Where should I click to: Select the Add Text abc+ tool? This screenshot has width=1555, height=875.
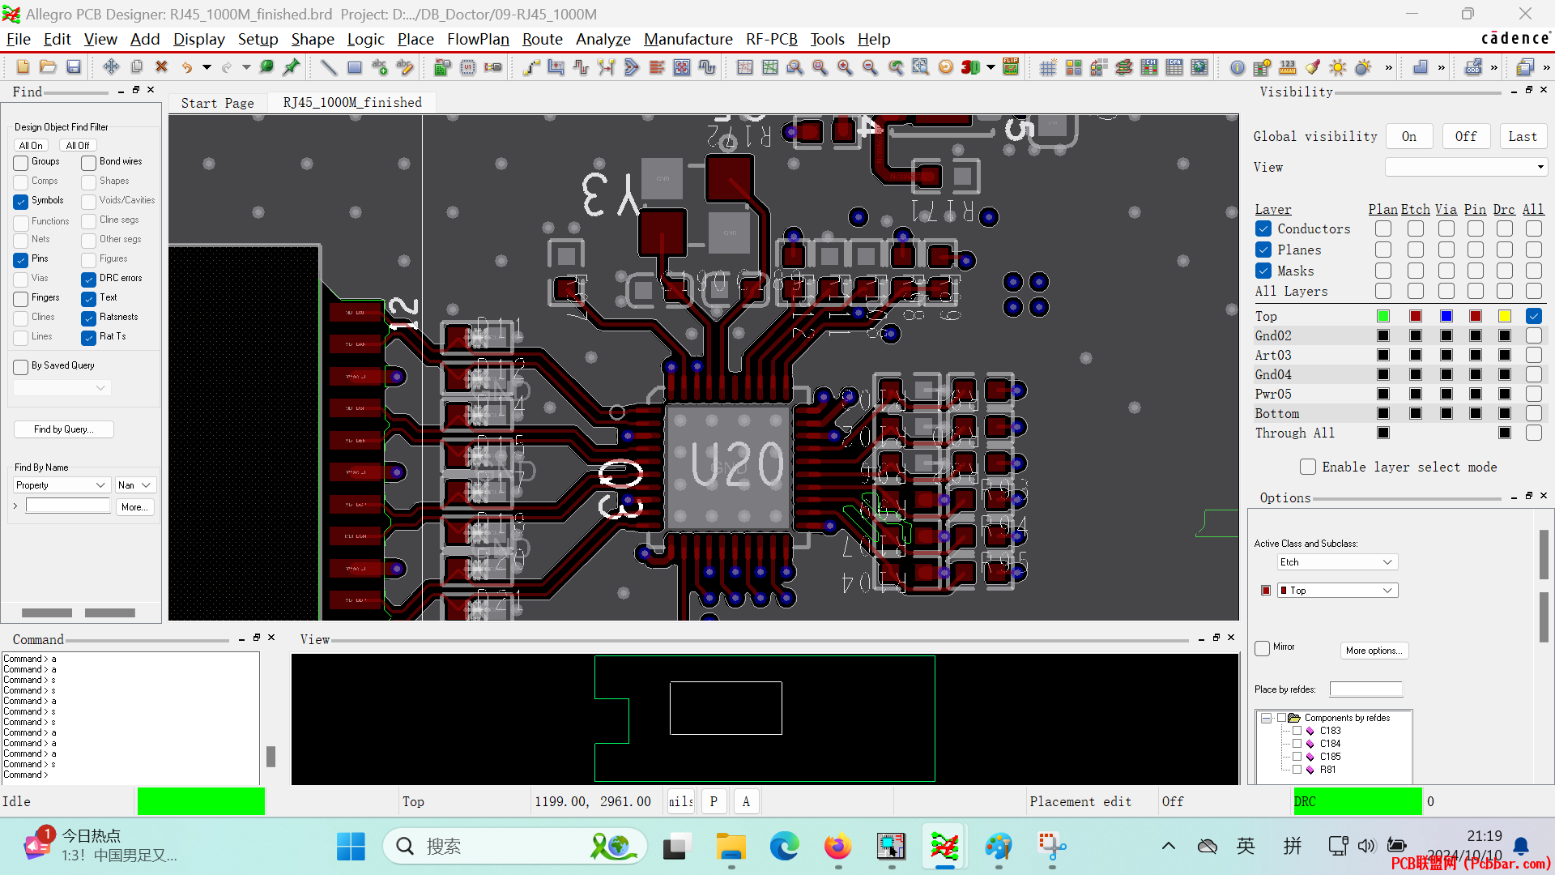379,67
